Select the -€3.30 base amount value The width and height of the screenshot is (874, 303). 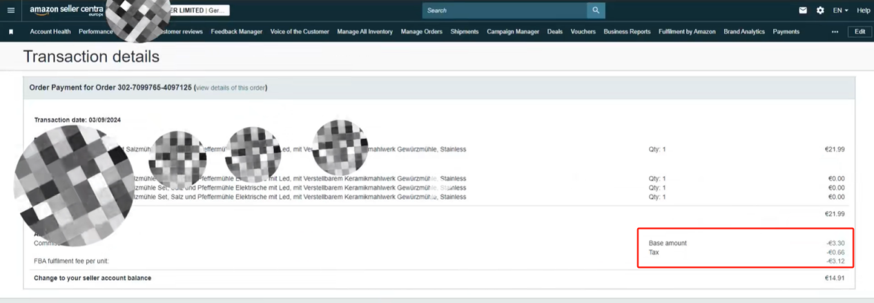[835, 244]
